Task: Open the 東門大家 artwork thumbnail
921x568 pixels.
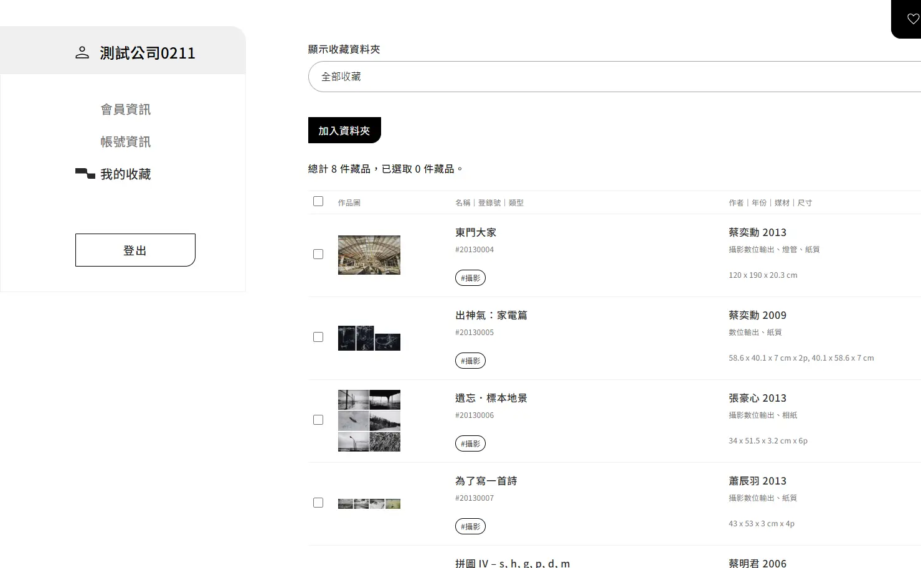Action: point(369,255)
